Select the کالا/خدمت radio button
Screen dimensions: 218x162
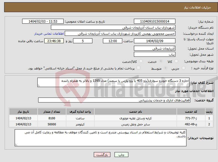tap(141, 61)
